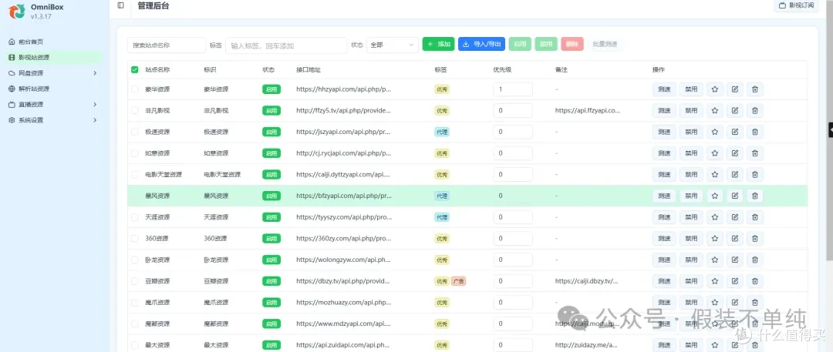Delete the 暴风资源 row
The image size is (833, 352).
point(755,196)
